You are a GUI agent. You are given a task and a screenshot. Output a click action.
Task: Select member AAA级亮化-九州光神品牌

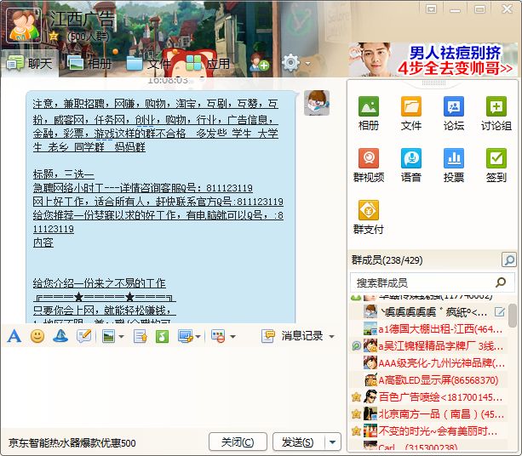click(428, 363)
